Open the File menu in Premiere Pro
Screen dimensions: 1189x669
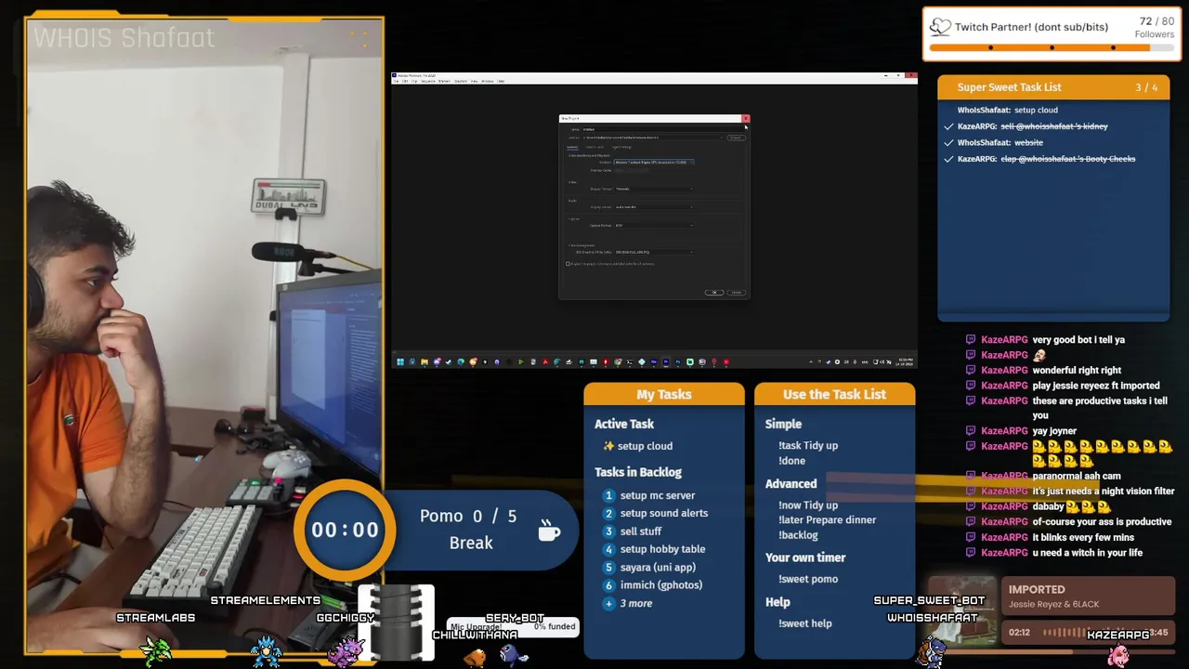click(x=396, y=81)
